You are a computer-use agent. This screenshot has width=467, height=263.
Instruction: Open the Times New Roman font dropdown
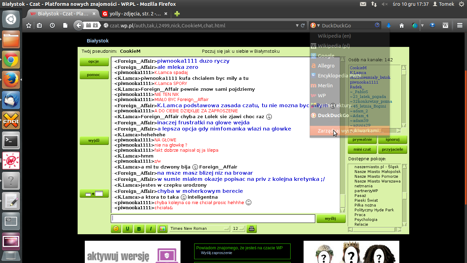[200, 228]
